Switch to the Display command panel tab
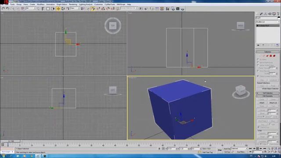This screenshot has width=281, height=158. point(274,14)
